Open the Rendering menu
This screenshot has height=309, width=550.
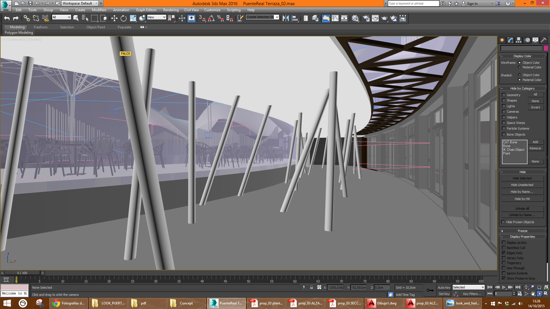[x=171, y=10]
